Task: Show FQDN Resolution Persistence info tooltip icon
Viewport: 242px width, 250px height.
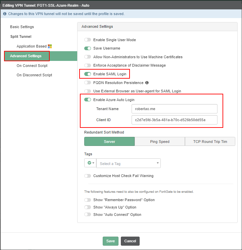Action: 147,83
